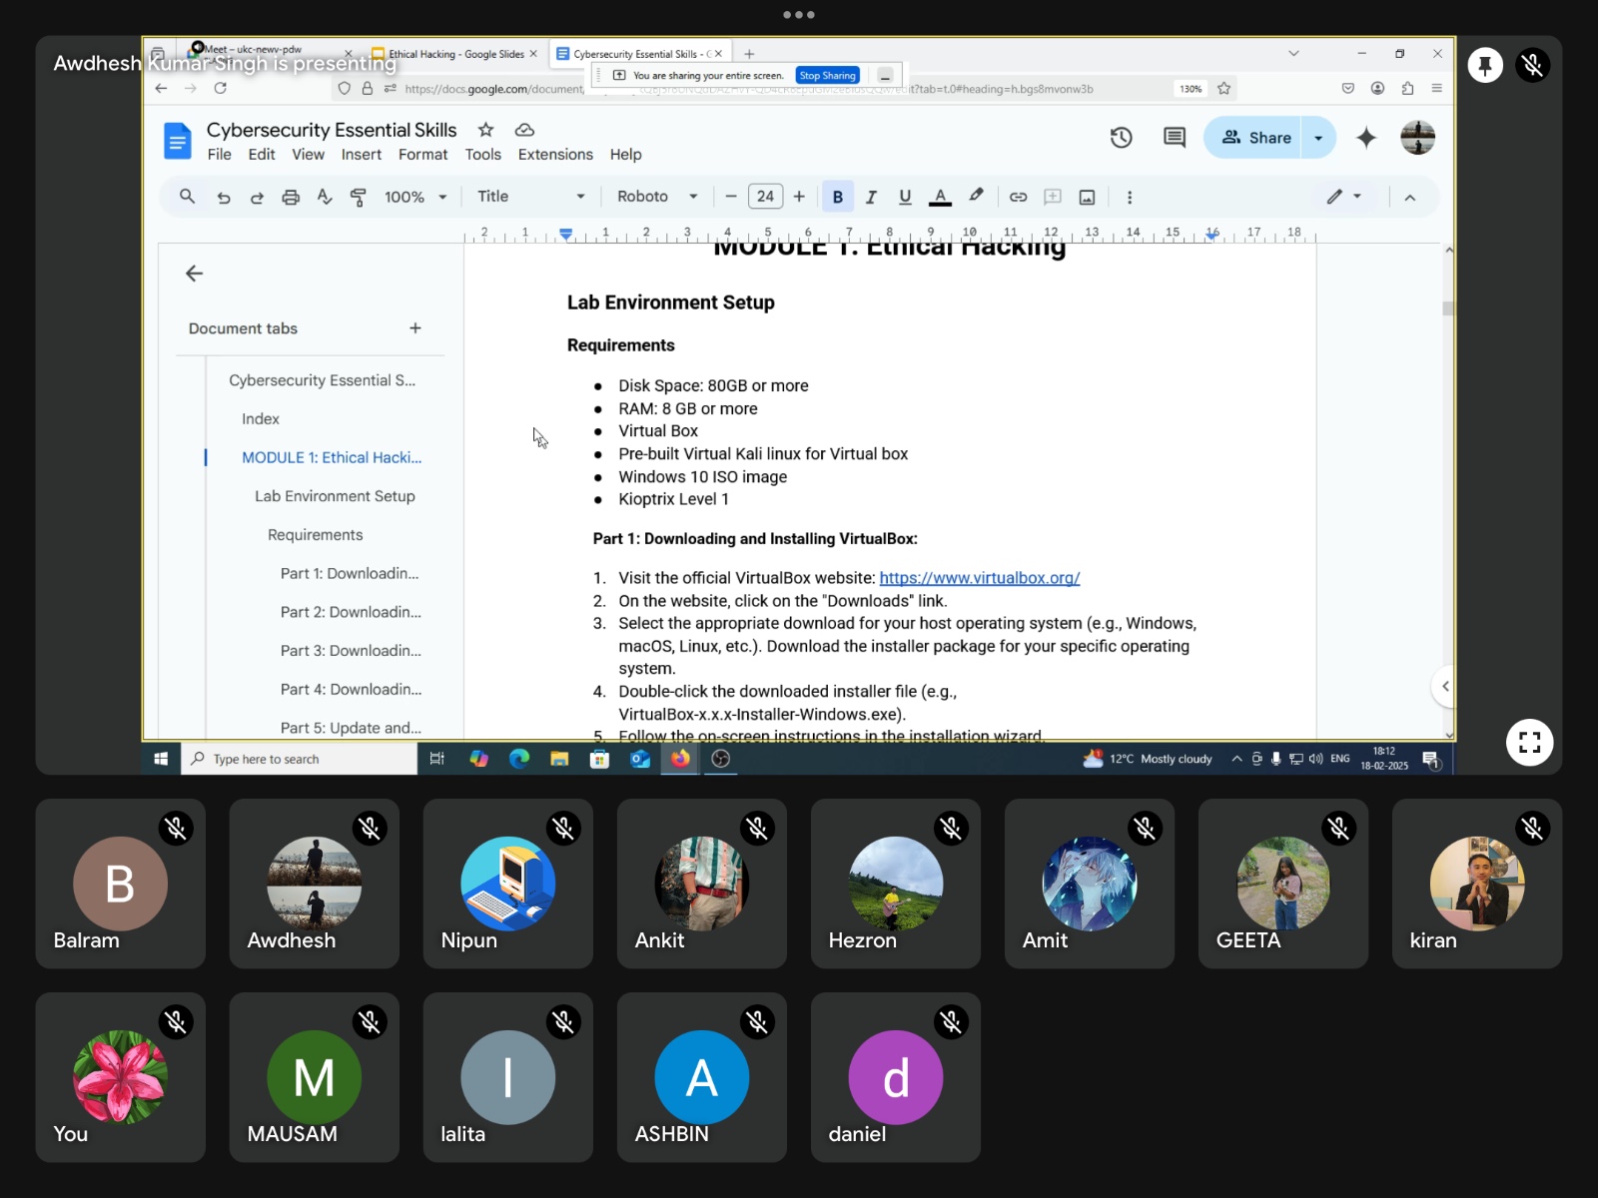The height and width of the screenshot is (1198, 1598).
Task: Open the virtualbox.org hyperlink
Action: pos(979,578)
